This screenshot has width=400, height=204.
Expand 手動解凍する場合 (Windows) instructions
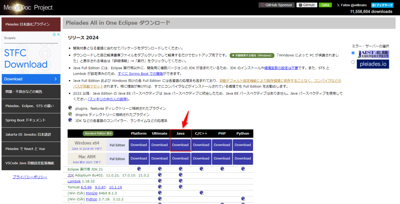(x=252, y=55)
